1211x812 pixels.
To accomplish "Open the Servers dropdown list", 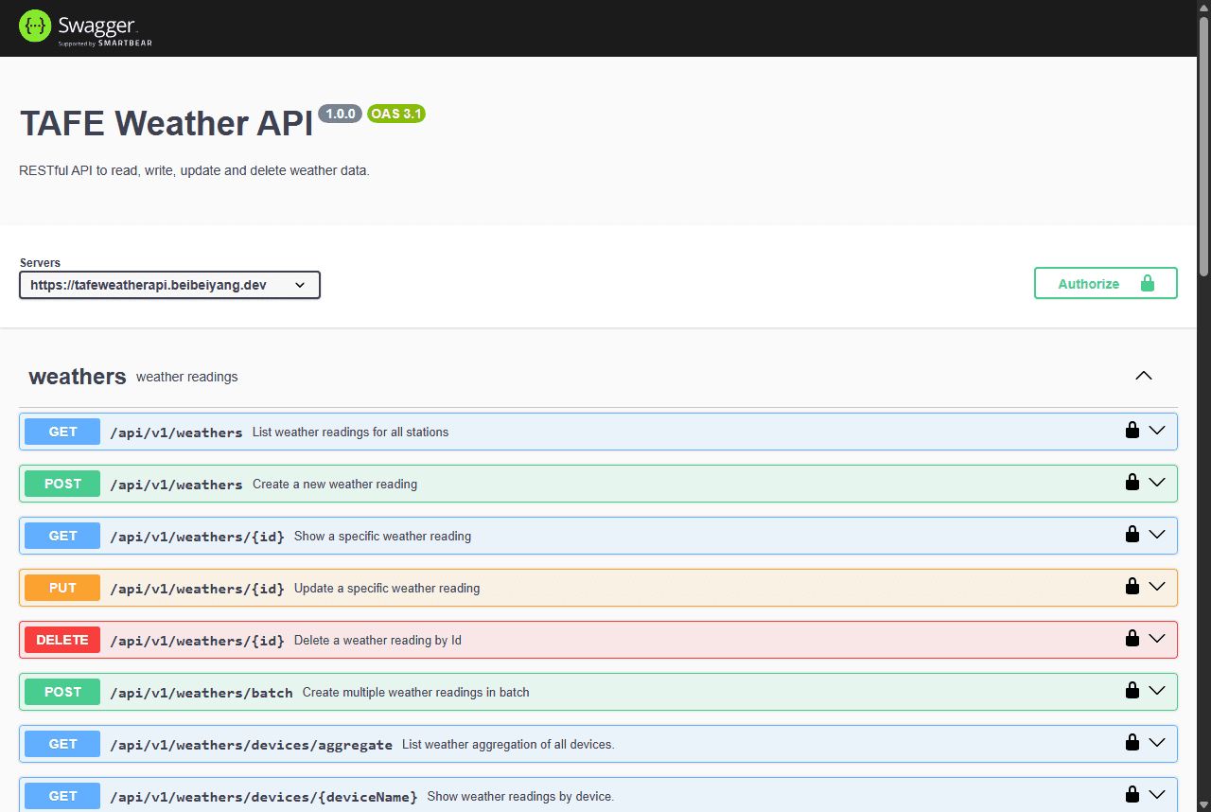I will 169,285.
